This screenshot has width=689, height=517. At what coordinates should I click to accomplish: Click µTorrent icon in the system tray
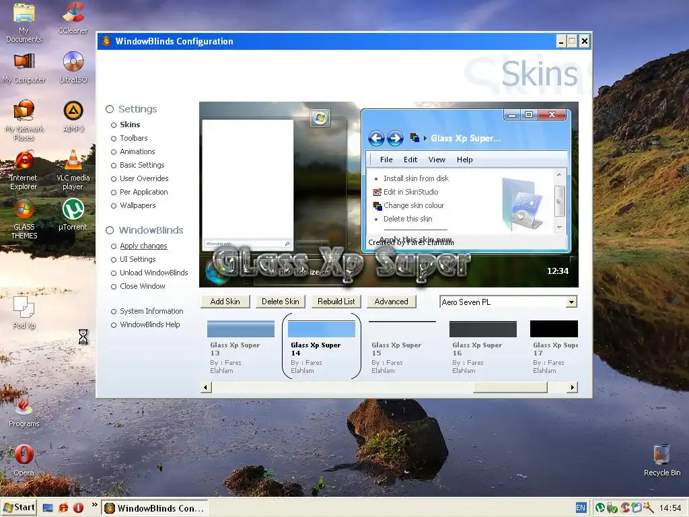[600, 508]
